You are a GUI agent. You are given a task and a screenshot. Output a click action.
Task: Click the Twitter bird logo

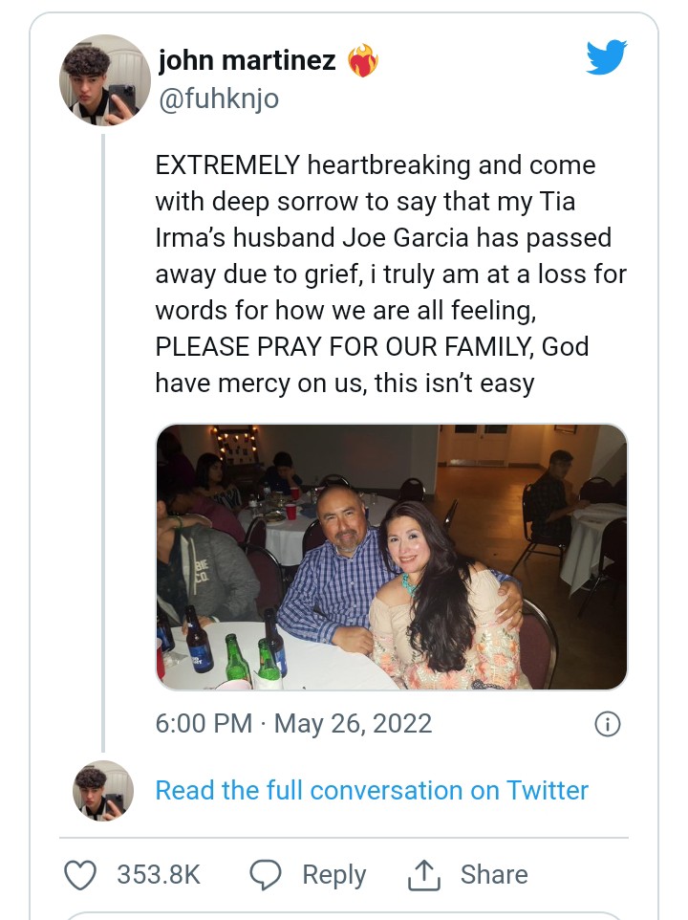coord(606,57)
